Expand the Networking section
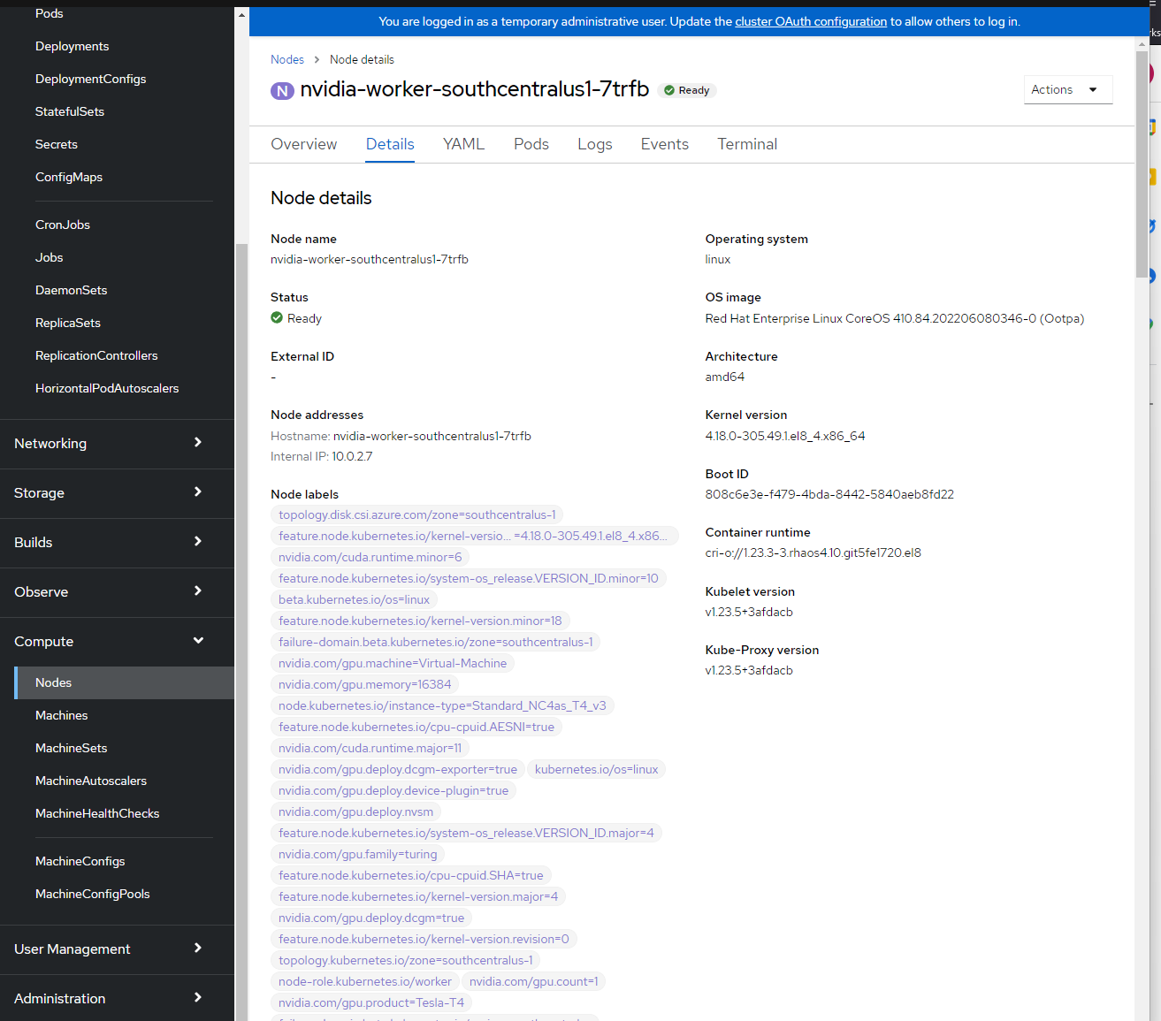Screen dimensions: 1161x1021 (117, 444)
